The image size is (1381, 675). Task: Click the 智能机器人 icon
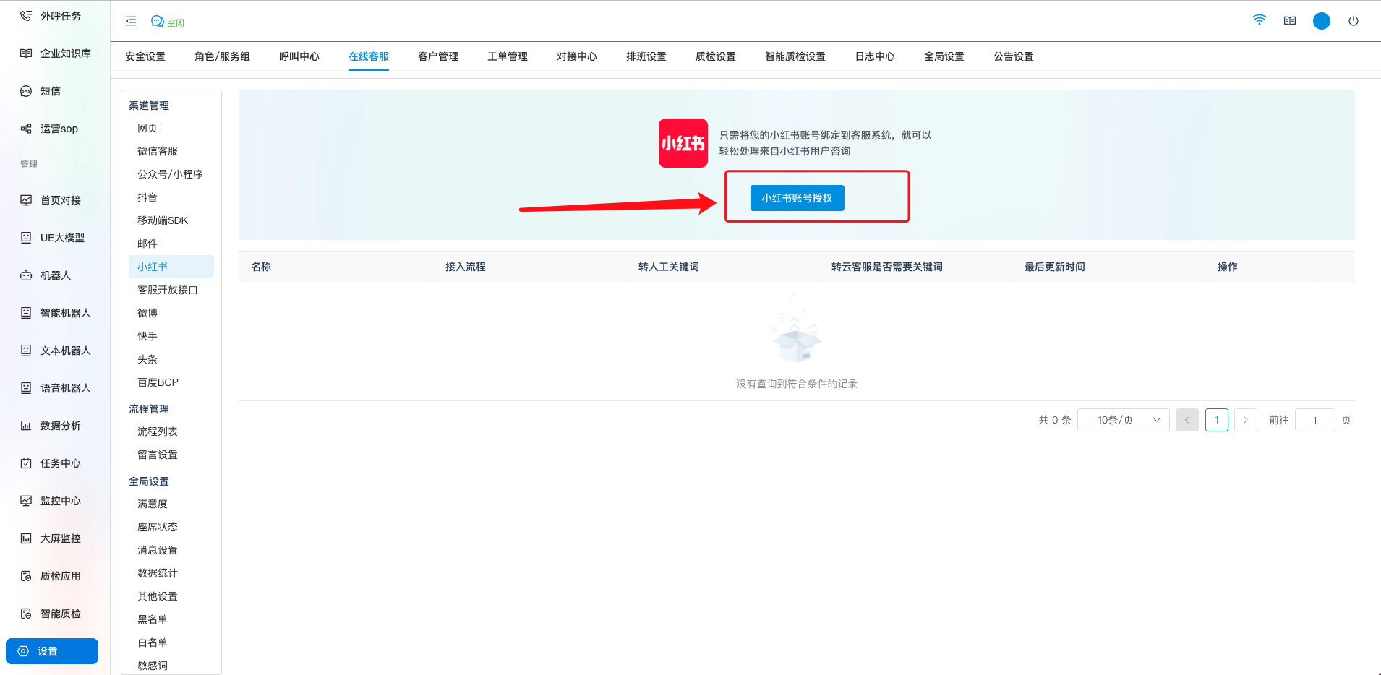26,313
